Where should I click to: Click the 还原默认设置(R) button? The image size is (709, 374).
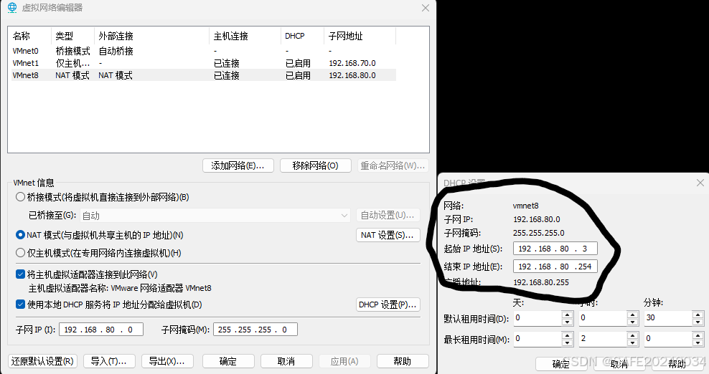pos(42,361)
